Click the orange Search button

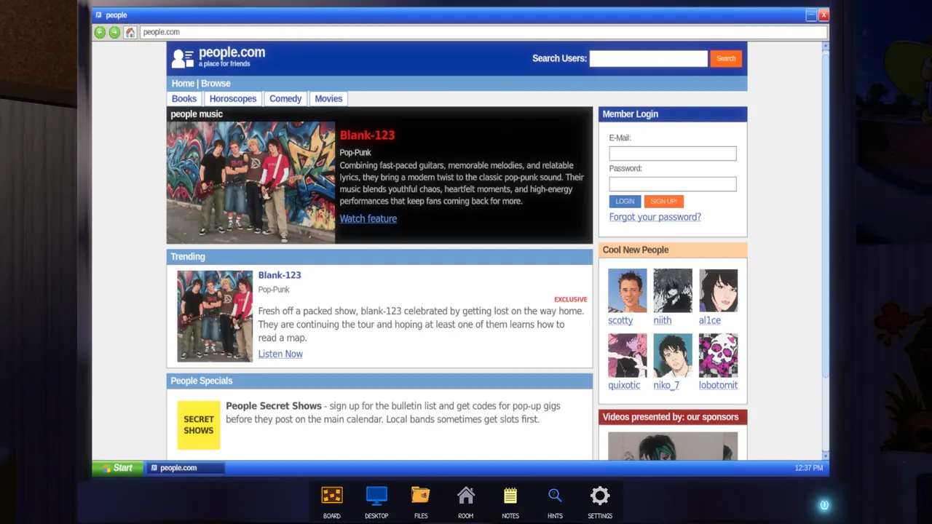coord(726,58)
